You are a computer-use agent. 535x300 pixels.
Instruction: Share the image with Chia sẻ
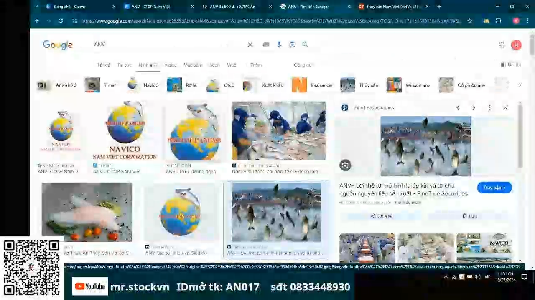[x=381, y=216]
